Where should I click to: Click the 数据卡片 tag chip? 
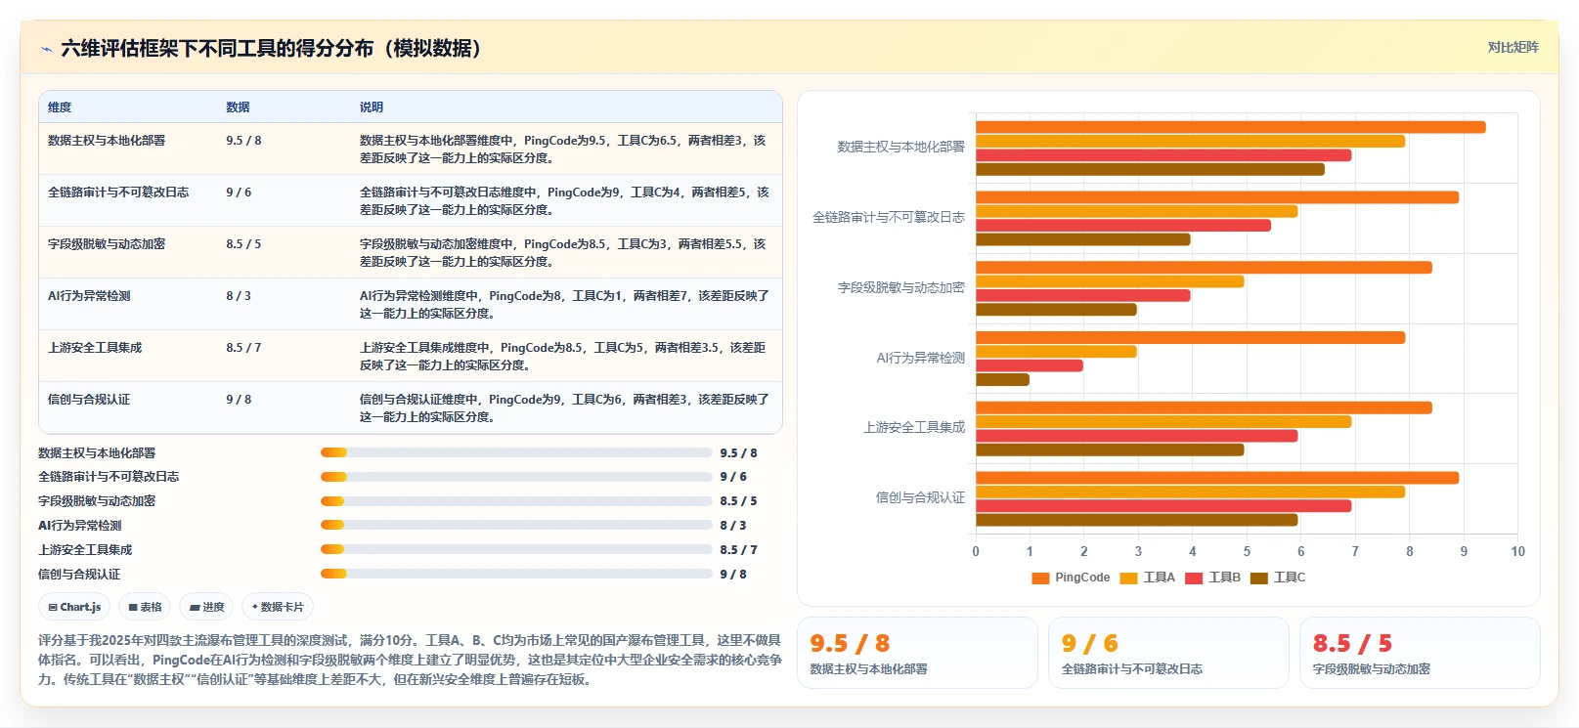[278, 607]
